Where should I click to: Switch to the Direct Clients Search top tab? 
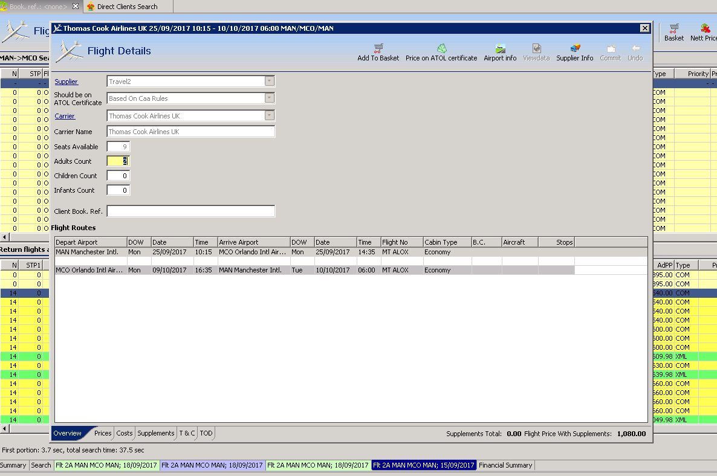[127, 7]
